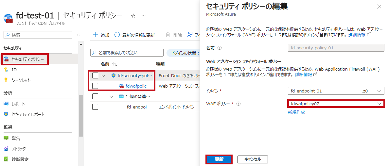Close the セキュリティ ポリシーの編集 panel
388x166 pixels.
379,7
